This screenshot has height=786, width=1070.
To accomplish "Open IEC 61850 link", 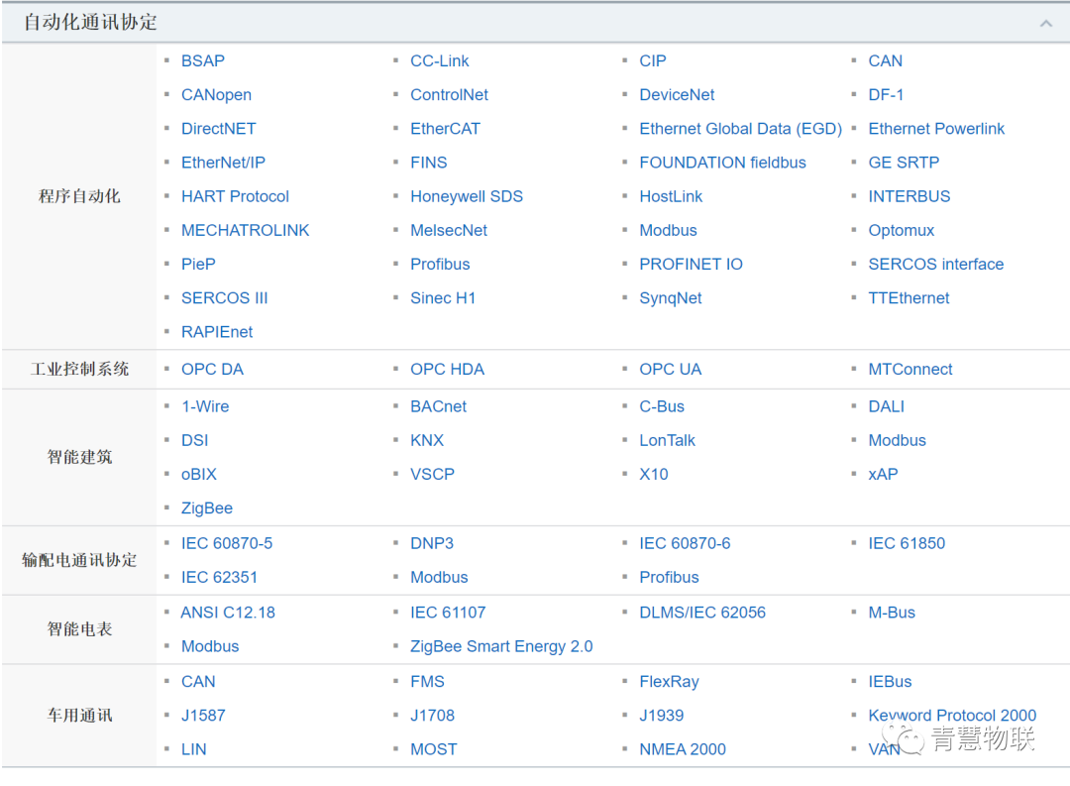I will click(x=907, y=543).
